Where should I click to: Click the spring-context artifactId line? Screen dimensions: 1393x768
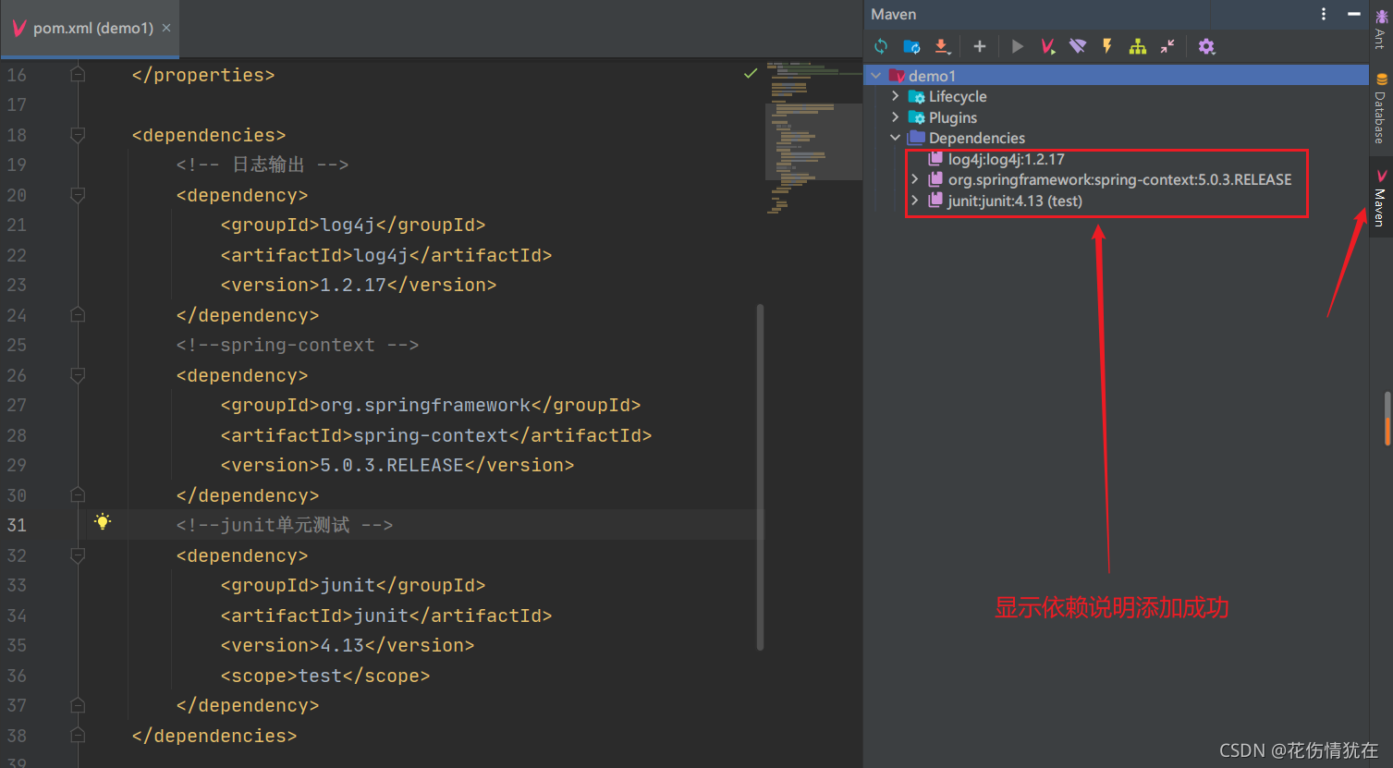click(x=436, y=435)
